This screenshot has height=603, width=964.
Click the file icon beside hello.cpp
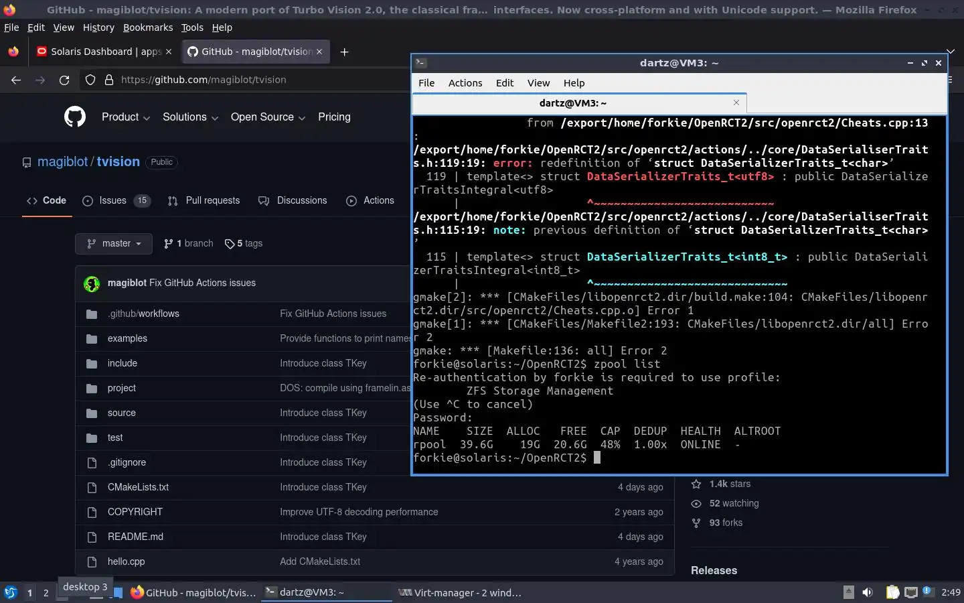92,561
